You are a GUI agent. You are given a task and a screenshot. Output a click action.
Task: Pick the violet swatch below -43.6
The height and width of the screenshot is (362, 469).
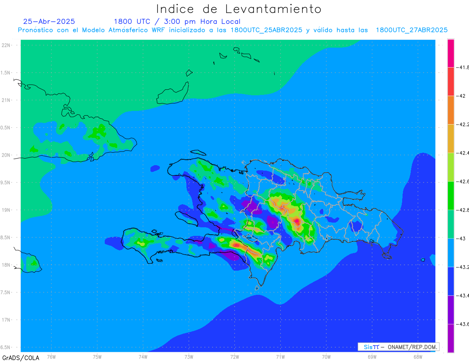[451, 338]
